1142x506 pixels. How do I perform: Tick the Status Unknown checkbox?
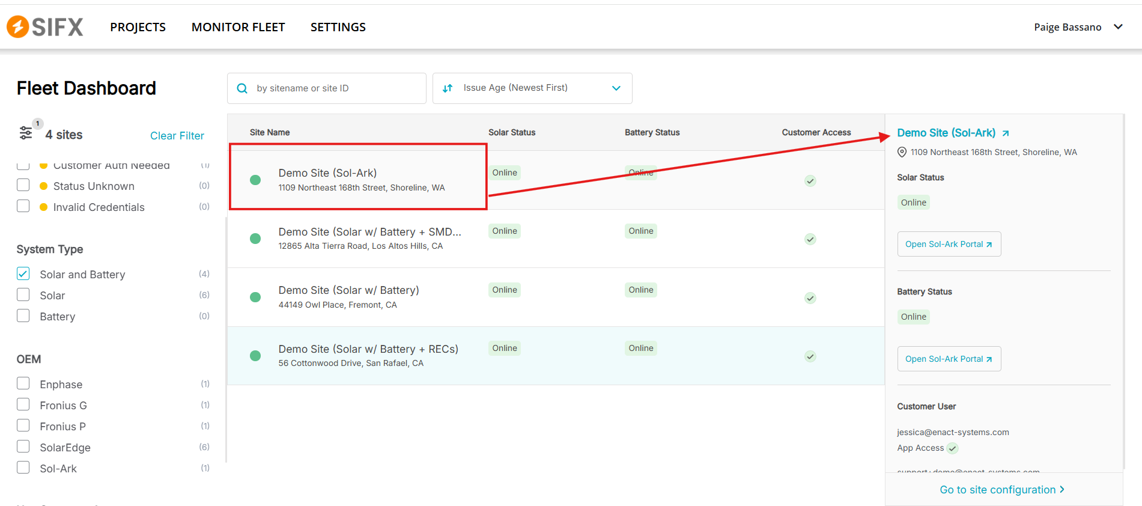pyautogui.click(x=23, y=185)
